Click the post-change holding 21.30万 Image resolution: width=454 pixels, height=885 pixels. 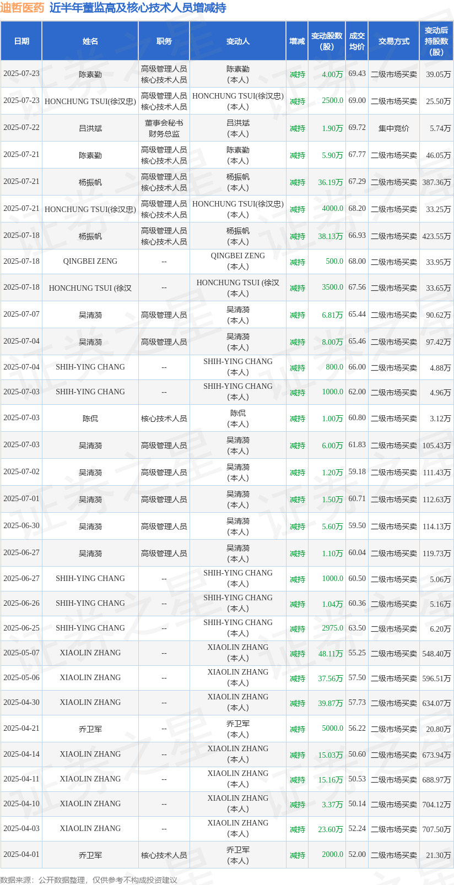[x=439, y=855]
